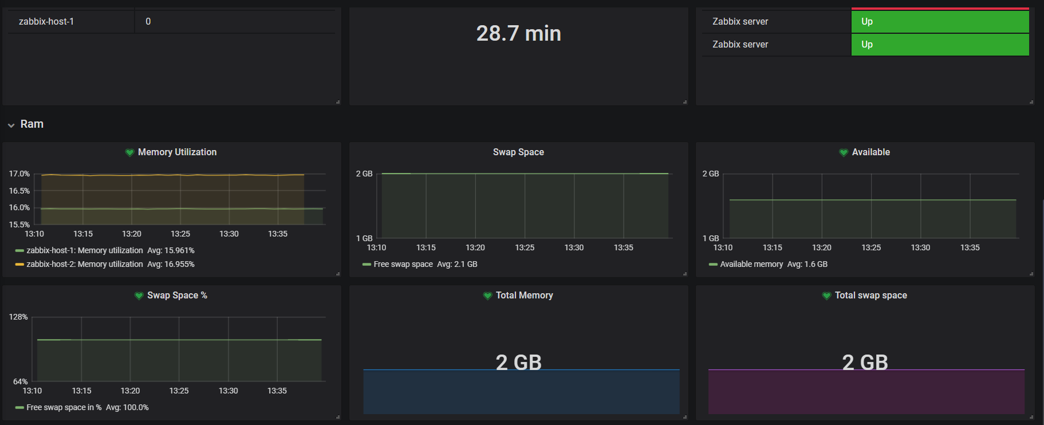The image size is (1044, 425).
Task: Click the heart icon next to Swap Space %
Action: click(x=139, y=296)
